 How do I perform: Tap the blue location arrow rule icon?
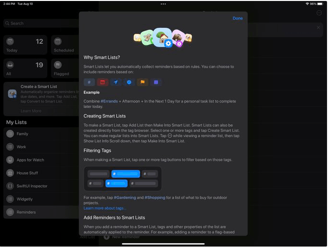[116, 82]
